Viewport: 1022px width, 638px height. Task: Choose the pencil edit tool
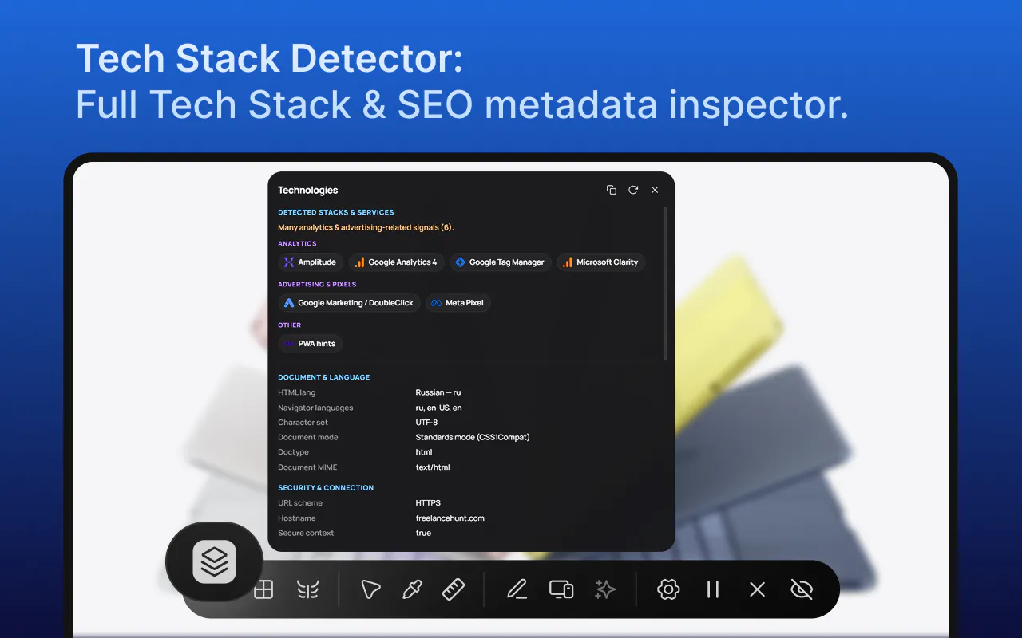[517, 589]
